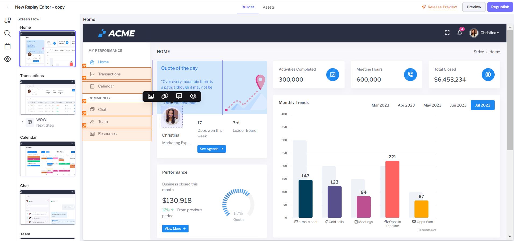This screenshot has width=514, height=241.
Task: Click the Transactions link hotspot marker
Action: (84, 66)
